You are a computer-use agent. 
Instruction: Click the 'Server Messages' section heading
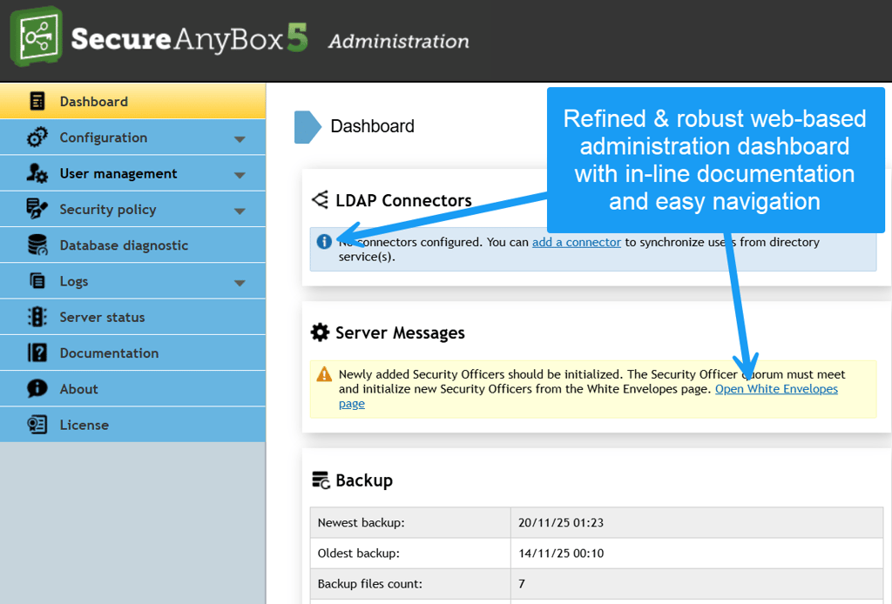coord(400,333)
